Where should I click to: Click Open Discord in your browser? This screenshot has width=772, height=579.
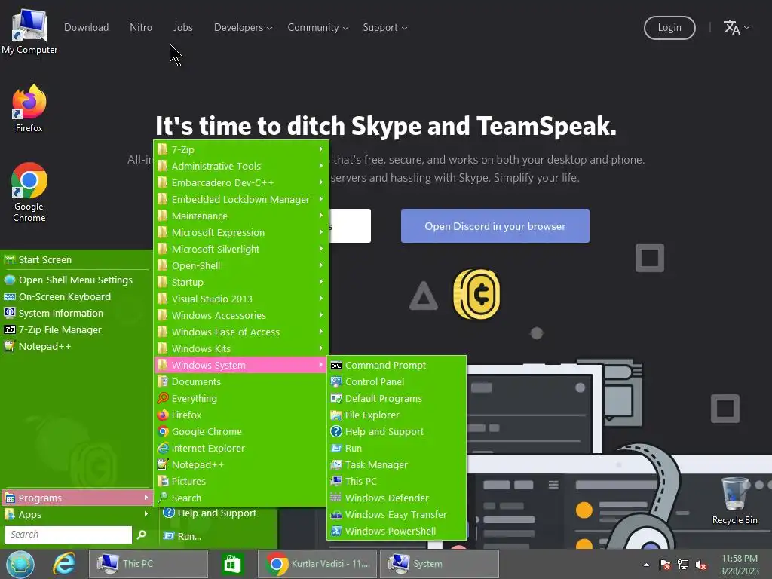pyautogui.click(x=495, y=226)
